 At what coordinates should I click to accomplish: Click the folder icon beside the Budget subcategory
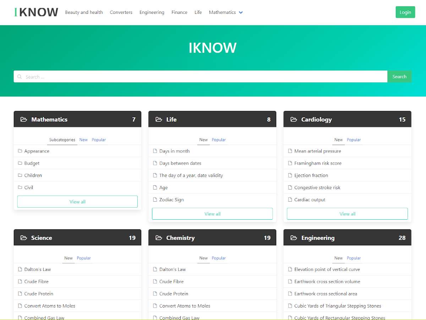20,163
